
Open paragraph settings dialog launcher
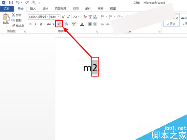[159, 32]
